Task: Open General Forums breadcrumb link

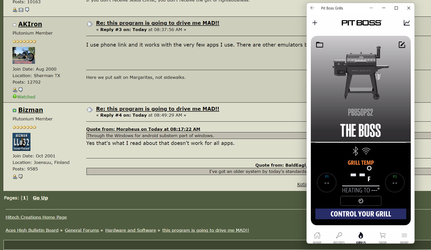Action: [x=82, y=230]
